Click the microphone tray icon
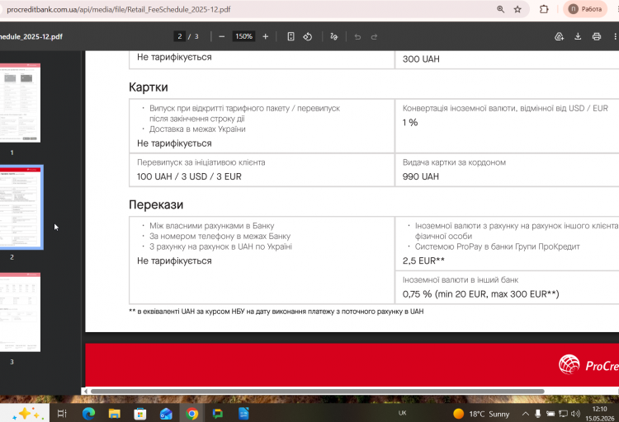This screenshot has height=422, width=619. [537, 414]
